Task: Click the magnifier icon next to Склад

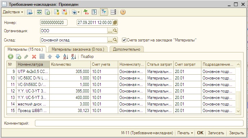Action: coord(115,40)
